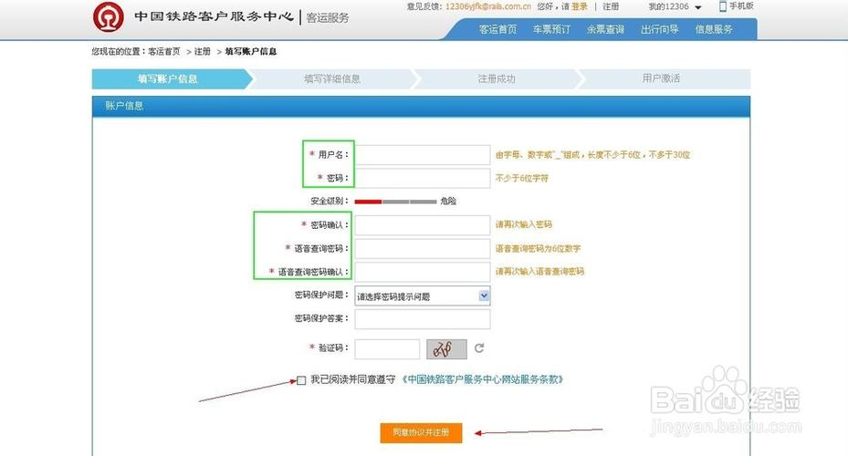Open the password hint question dropdown
The image size is (848, 456).
pyautogui.click(x=423, y=296)
